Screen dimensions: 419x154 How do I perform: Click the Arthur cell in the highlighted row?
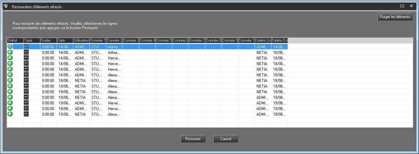114,47
